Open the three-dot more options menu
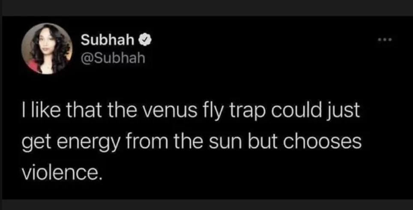 [x=385, y=40]
